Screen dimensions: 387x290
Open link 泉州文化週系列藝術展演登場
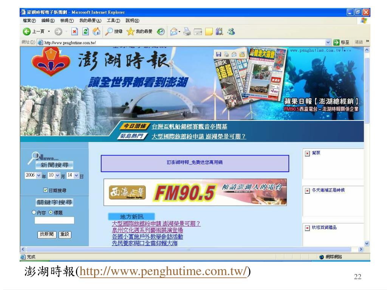point(147,230)
